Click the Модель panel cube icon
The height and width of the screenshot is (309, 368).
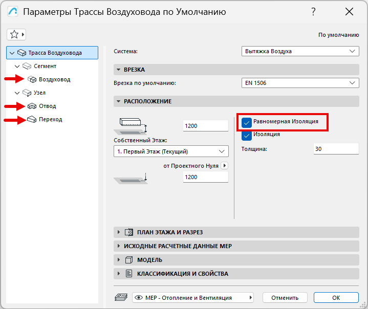point(129,260)
